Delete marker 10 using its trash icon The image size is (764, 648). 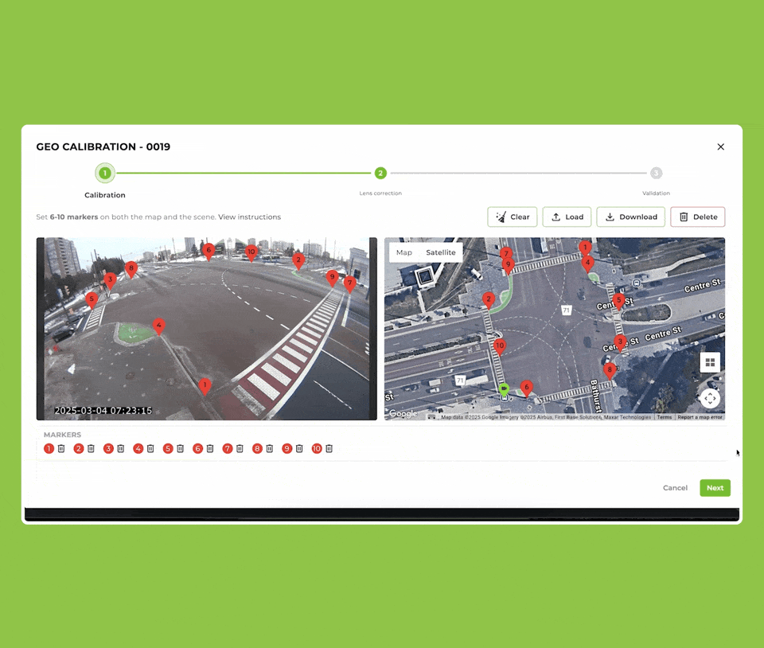[329, 449]
